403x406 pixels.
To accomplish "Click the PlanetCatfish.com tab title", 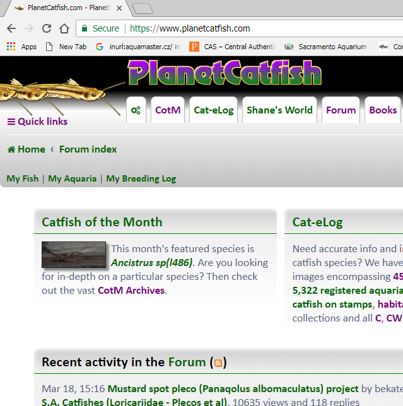I will click(x=69, y=8).
